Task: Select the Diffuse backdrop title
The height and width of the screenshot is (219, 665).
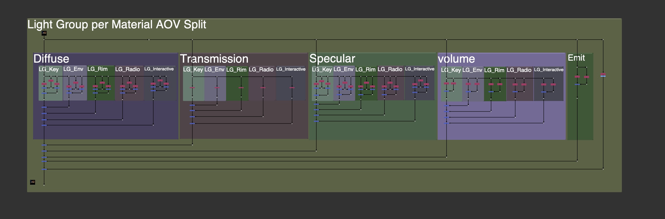Action: point(51,59)
